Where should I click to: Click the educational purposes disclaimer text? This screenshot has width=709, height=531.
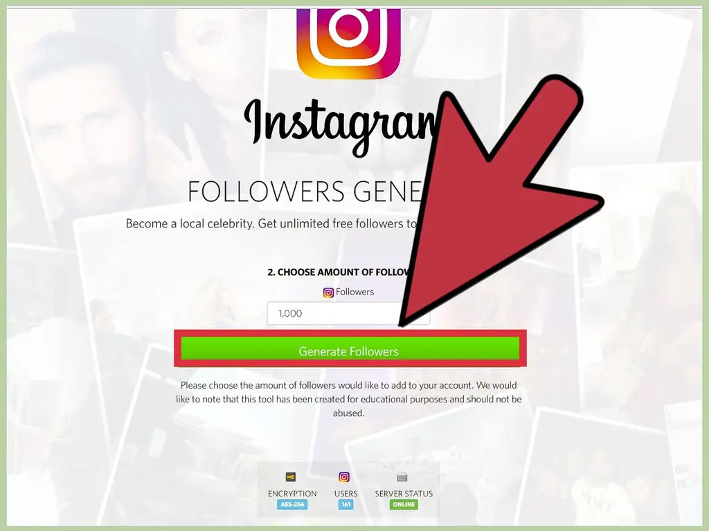click(x=349, y=399)
